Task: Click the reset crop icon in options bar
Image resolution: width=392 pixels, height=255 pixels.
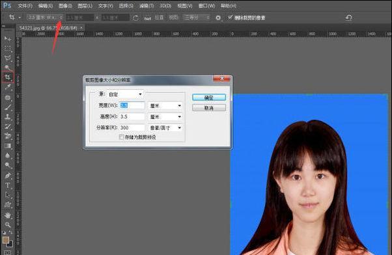Action: coord(349,18)
